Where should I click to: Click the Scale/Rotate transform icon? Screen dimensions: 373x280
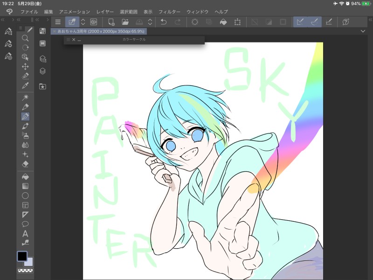[x=237, y=22]
